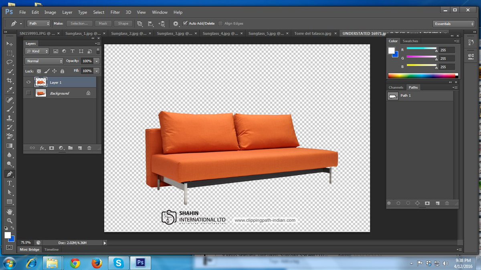Image resolution: width=481 pixels, height=270 pixels.
Task: Toggle Align Edges checkbox
Action: [221, 24]
